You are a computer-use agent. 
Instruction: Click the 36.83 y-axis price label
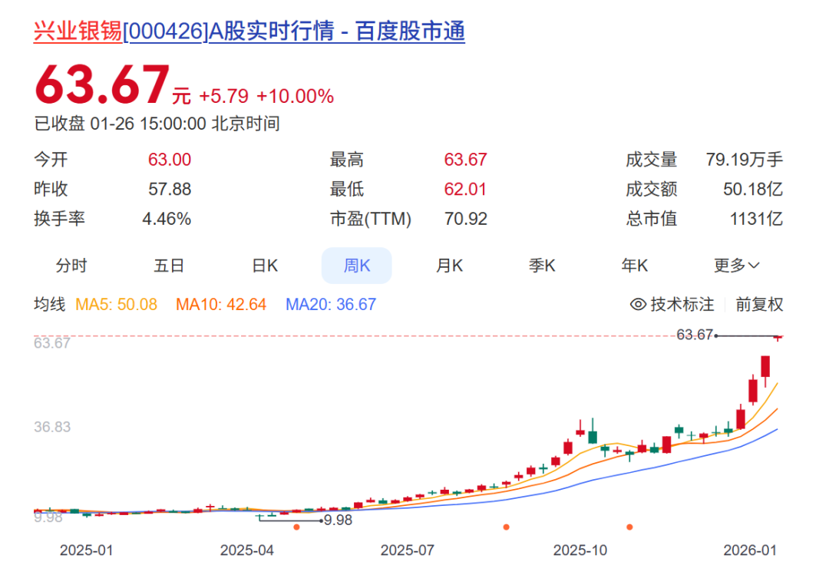[x=52, y=427]
